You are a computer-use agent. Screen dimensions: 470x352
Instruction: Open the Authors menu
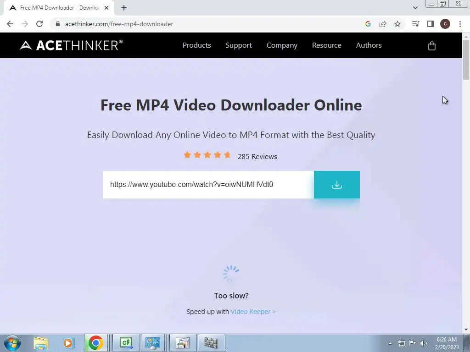click(369, 45)
